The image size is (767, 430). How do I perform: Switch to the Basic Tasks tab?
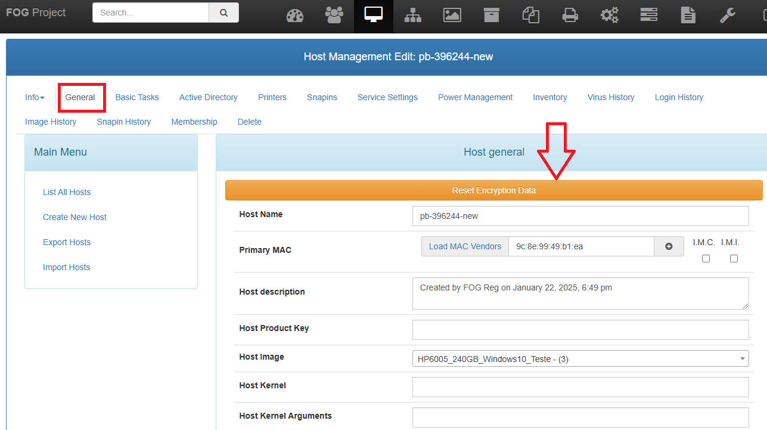(137, 97)
